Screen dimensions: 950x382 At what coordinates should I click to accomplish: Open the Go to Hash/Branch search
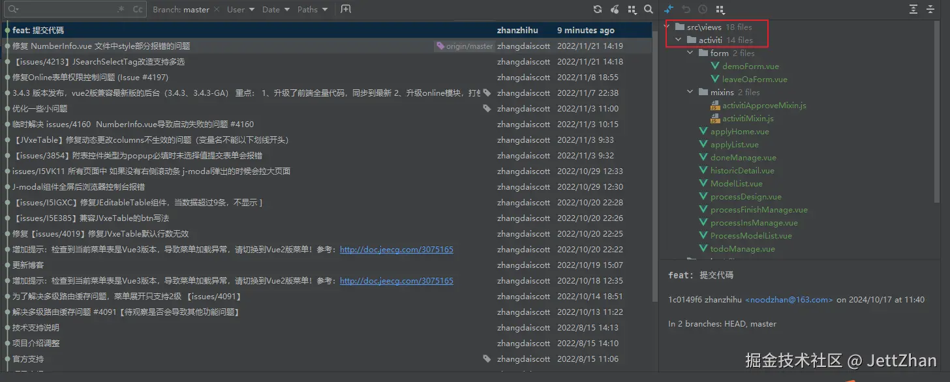pyautogui.click(x=647, y=9)
